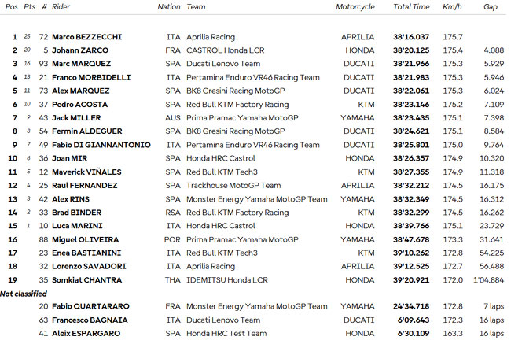The height and width of the screenshot is (344, 511).
Task: Click the Km/h column header
Action: pyautogui.click(x=452, y=7)
